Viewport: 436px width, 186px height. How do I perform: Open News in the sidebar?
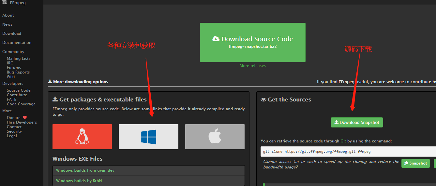point(7,24)
